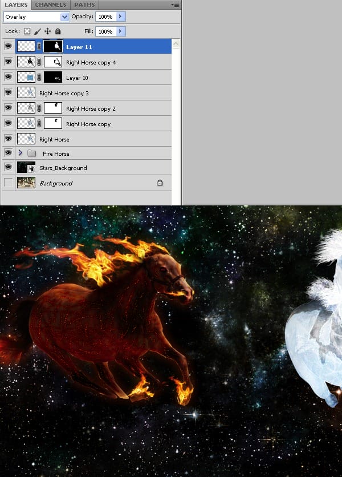Switch to the Paths tab

point(84,5)
